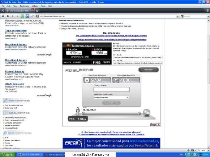Open the zoom 100% dropdown

(x=208, y=150)
